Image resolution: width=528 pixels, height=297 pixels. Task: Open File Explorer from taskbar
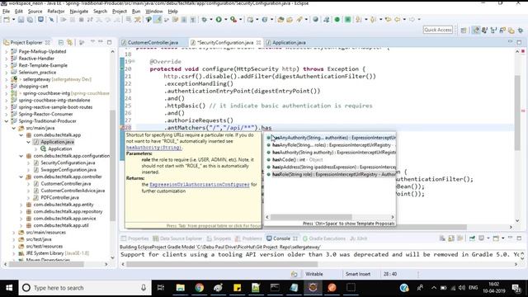(x=180, y=288)
